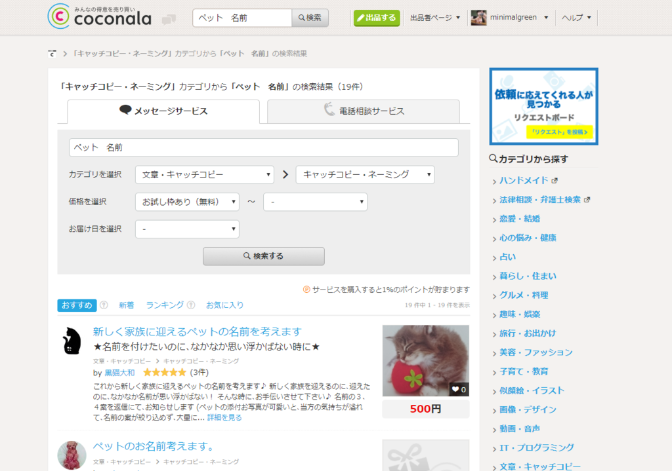The height and width of the screenshot is (471, 672).
Task: Open 新しく家族に迎えるペットの名前を考えます listing
Action: [198, 331]
